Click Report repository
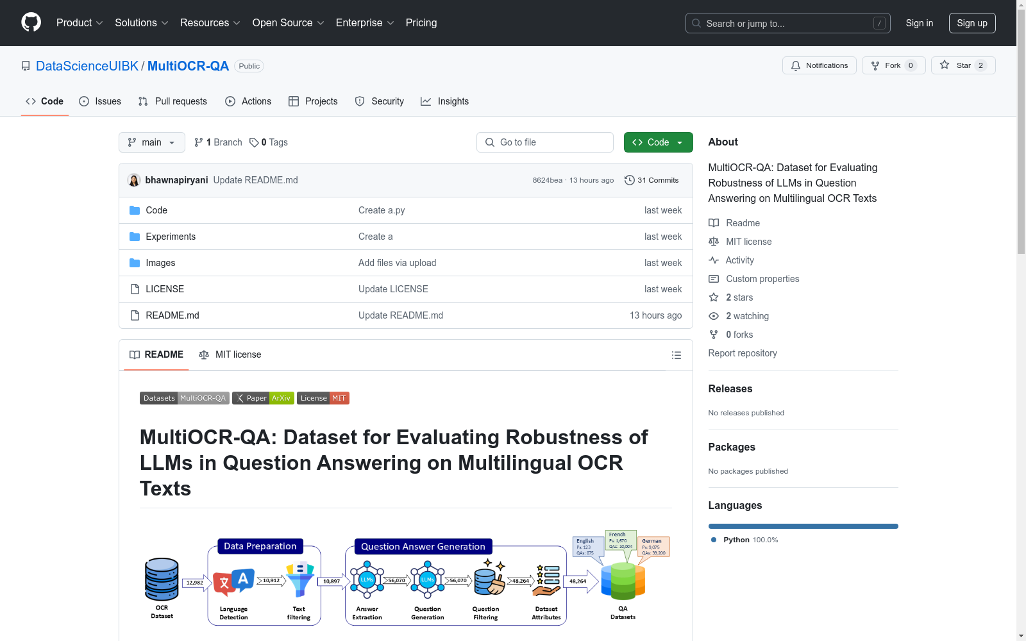The width and height of the screenshot is (1026, 641). (743, 353)
